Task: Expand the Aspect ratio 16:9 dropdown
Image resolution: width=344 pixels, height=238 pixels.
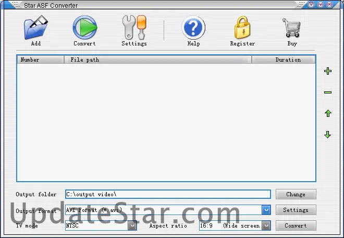Action: [266, 225]
